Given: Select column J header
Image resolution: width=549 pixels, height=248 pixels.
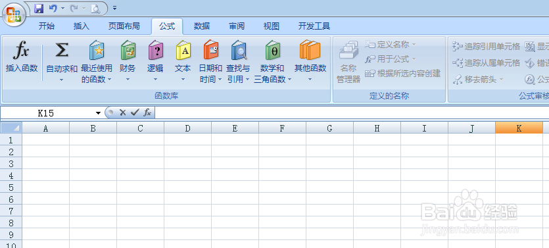Looking at the screenshot, I should click(471, 128).
